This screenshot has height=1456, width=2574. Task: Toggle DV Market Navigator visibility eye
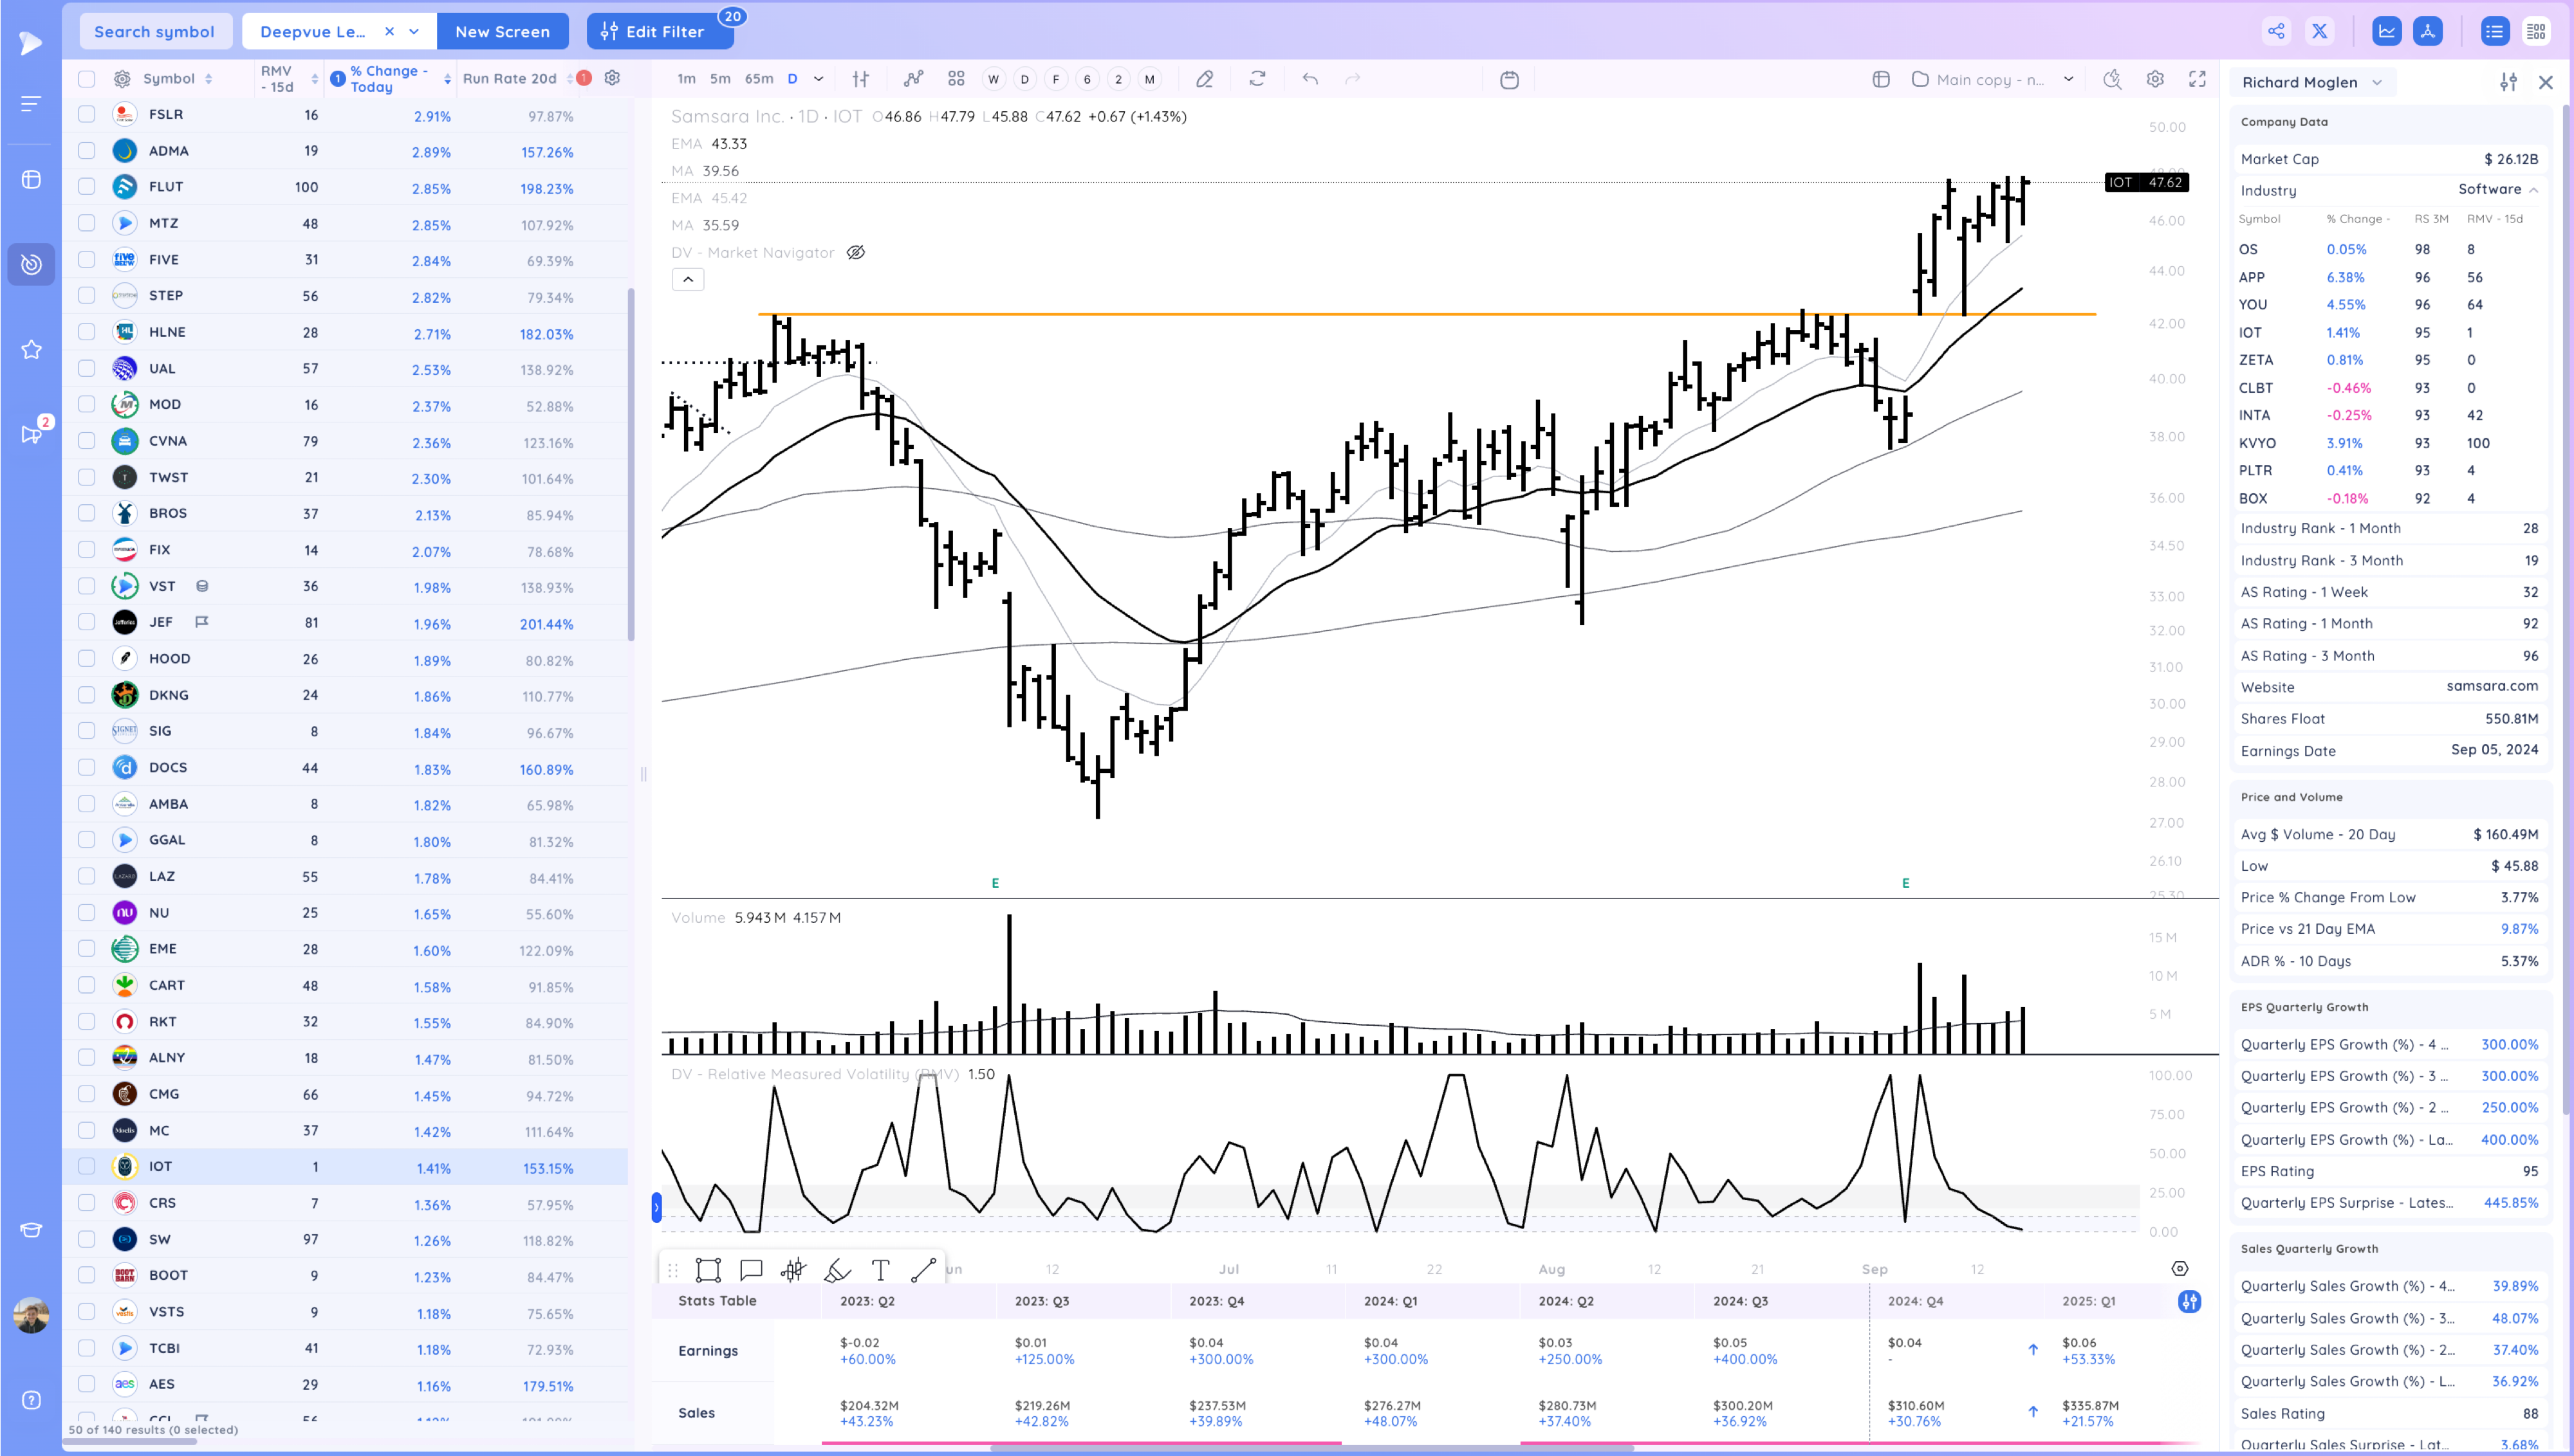tap(855, 253)
